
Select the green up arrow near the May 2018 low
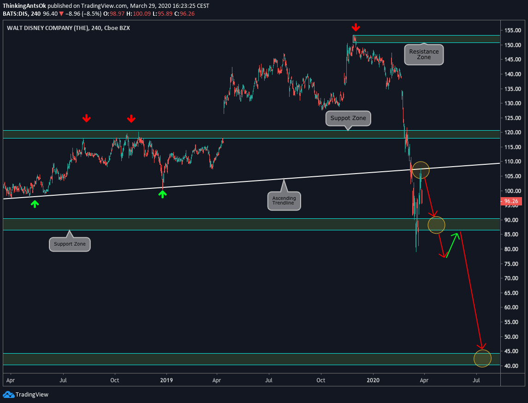point(35,204)
